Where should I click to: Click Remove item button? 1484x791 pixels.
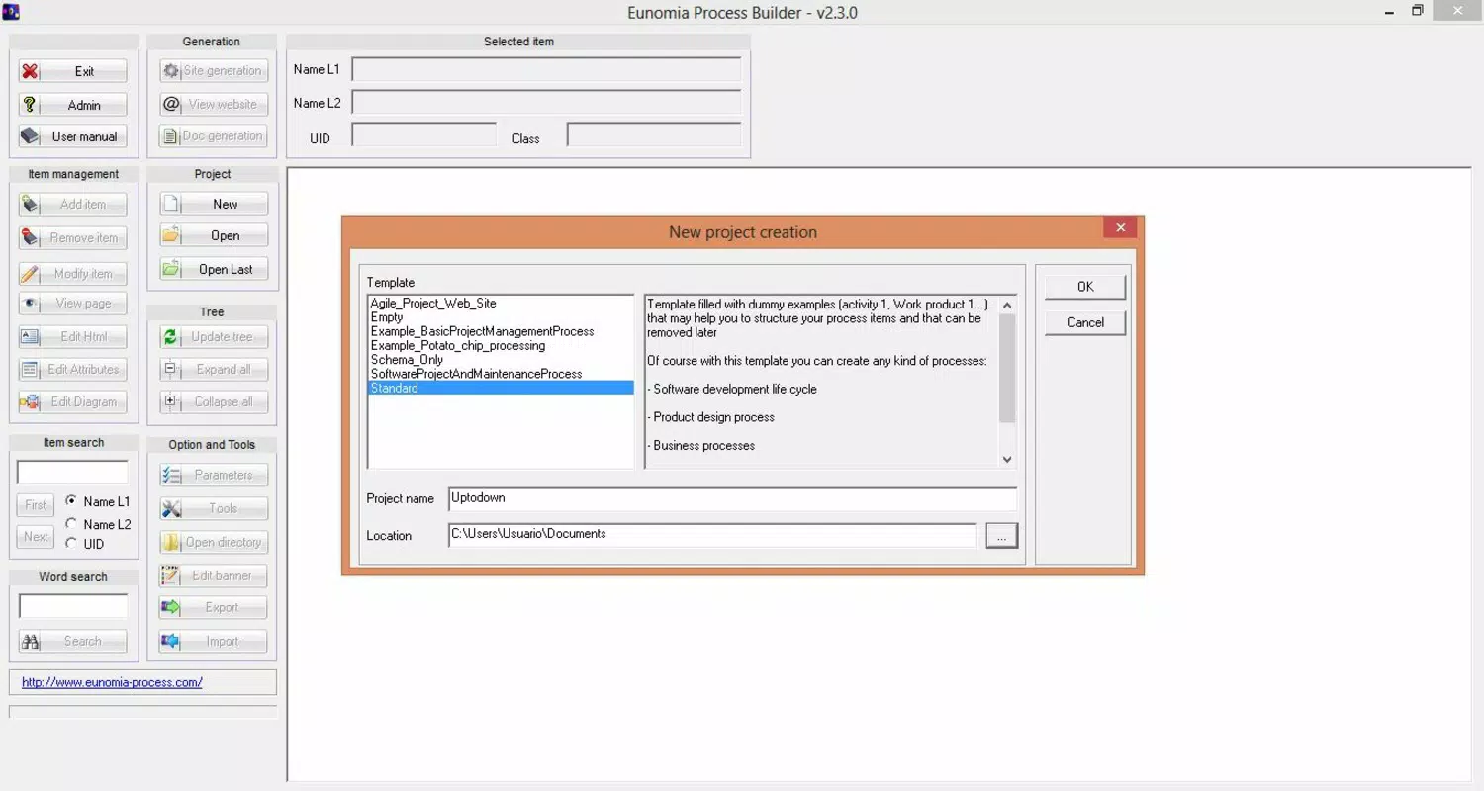coord(73,238)
